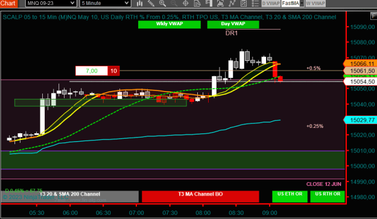
Task: Click the 14980,00 price axis label
Action: (363, 197)
